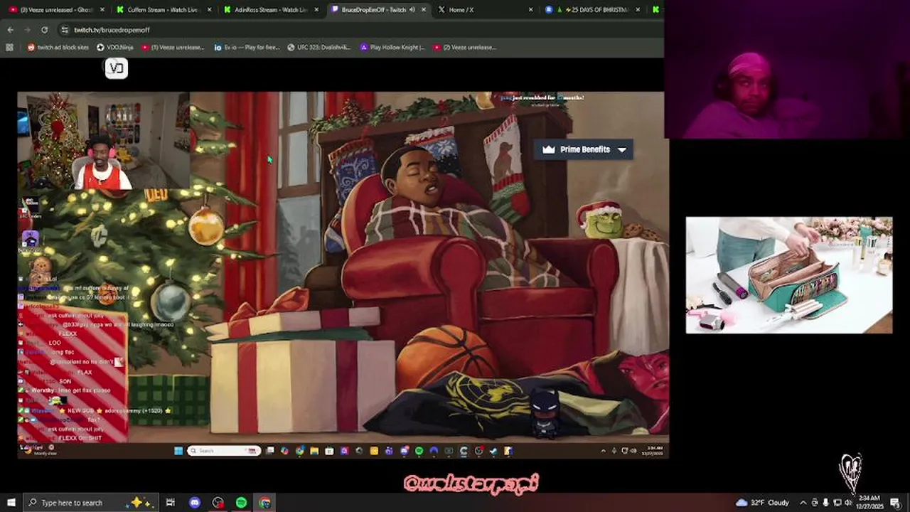Open '(2) Veeze unreleased' bookmark

coord(464,47)
